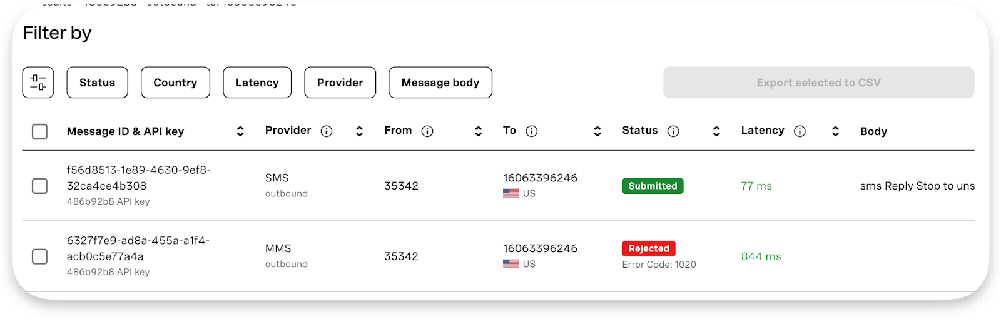This screenshot has width=1001, height=319.
Task: Select the 6327f7e9 MMS message checkbox
Action: pos(39,256)
